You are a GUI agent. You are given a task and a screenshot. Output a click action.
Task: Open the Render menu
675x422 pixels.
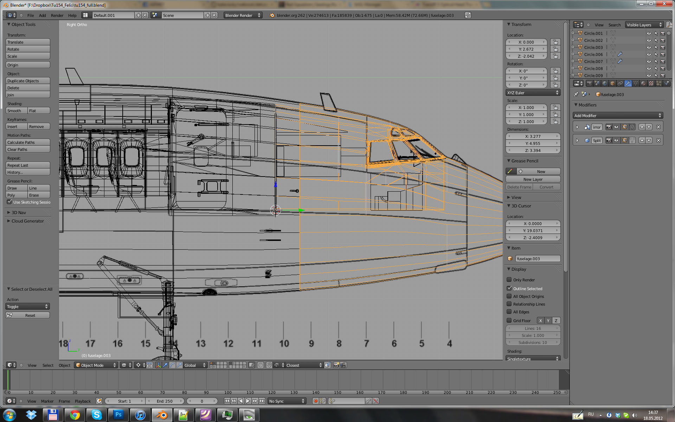click(x=57, y=15)
